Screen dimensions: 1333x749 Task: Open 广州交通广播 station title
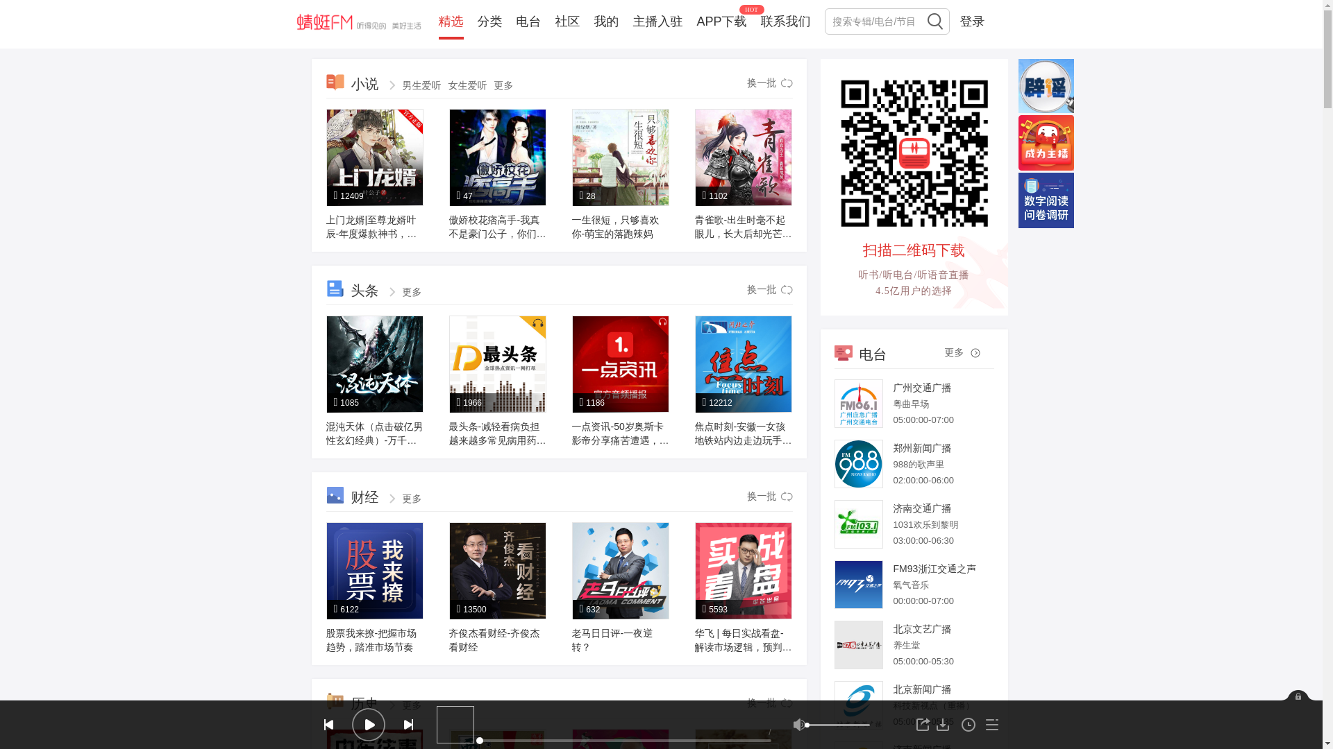(922, 388)
